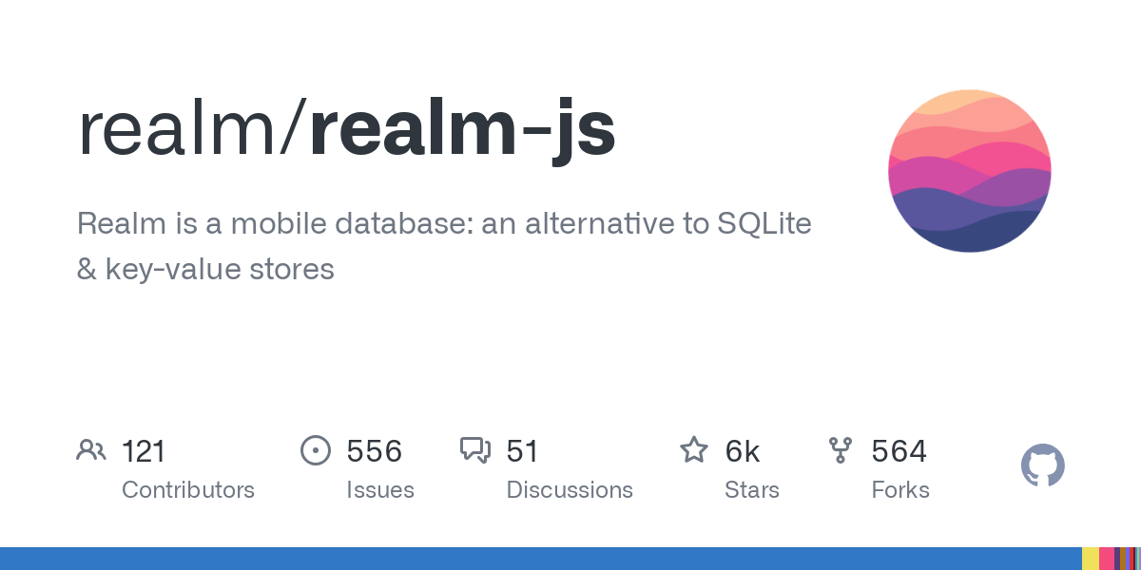Click the Stars star icon

[693, 450]
